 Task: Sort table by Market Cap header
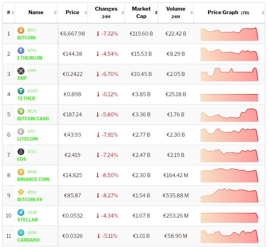(141, 12)
